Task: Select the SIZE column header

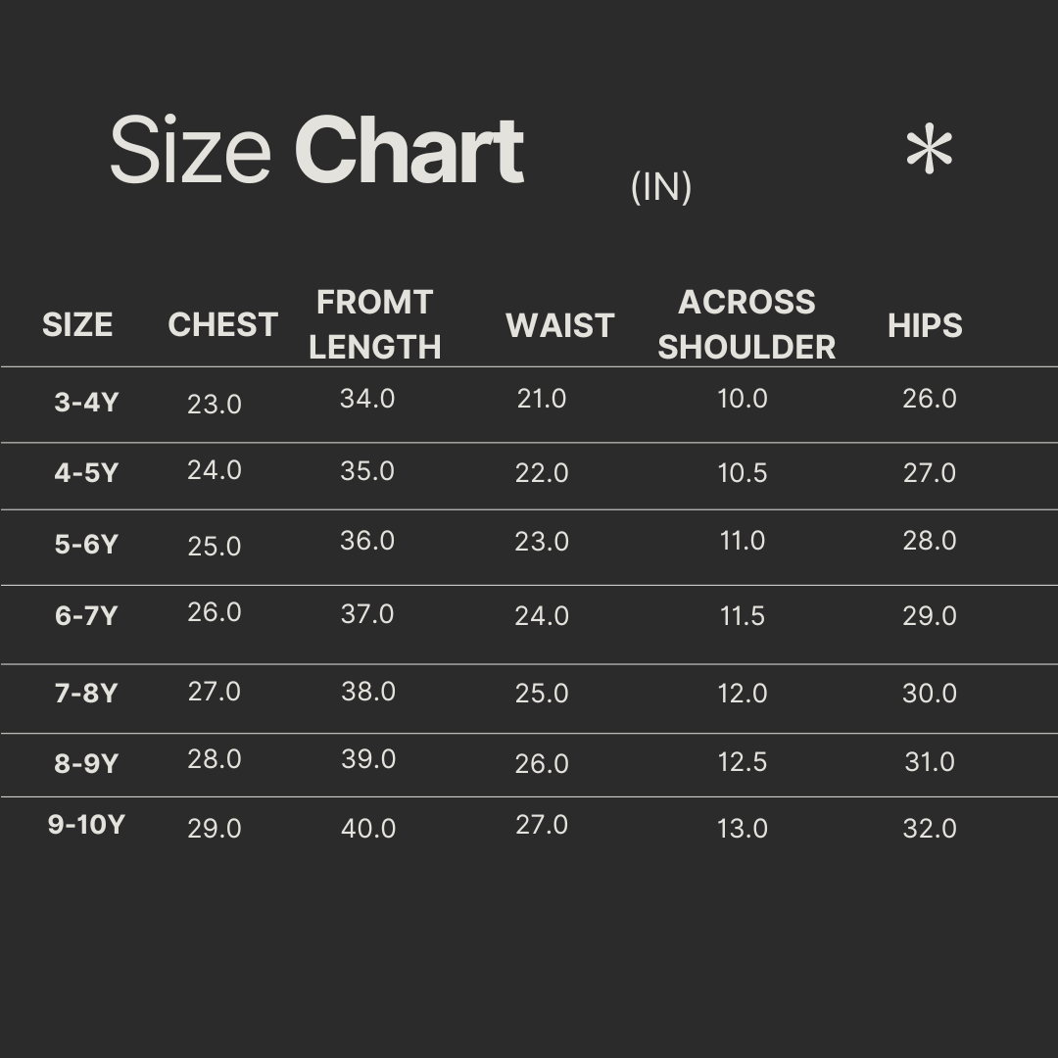Action: coord(77,325)
